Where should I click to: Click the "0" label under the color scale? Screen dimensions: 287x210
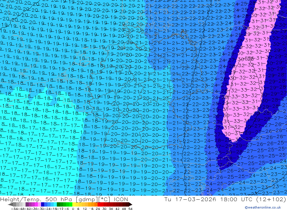coord(73,209)
